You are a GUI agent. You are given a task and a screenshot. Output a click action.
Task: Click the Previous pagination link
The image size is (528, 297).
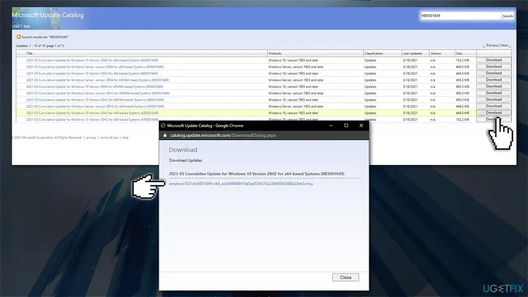click(492, 45)
